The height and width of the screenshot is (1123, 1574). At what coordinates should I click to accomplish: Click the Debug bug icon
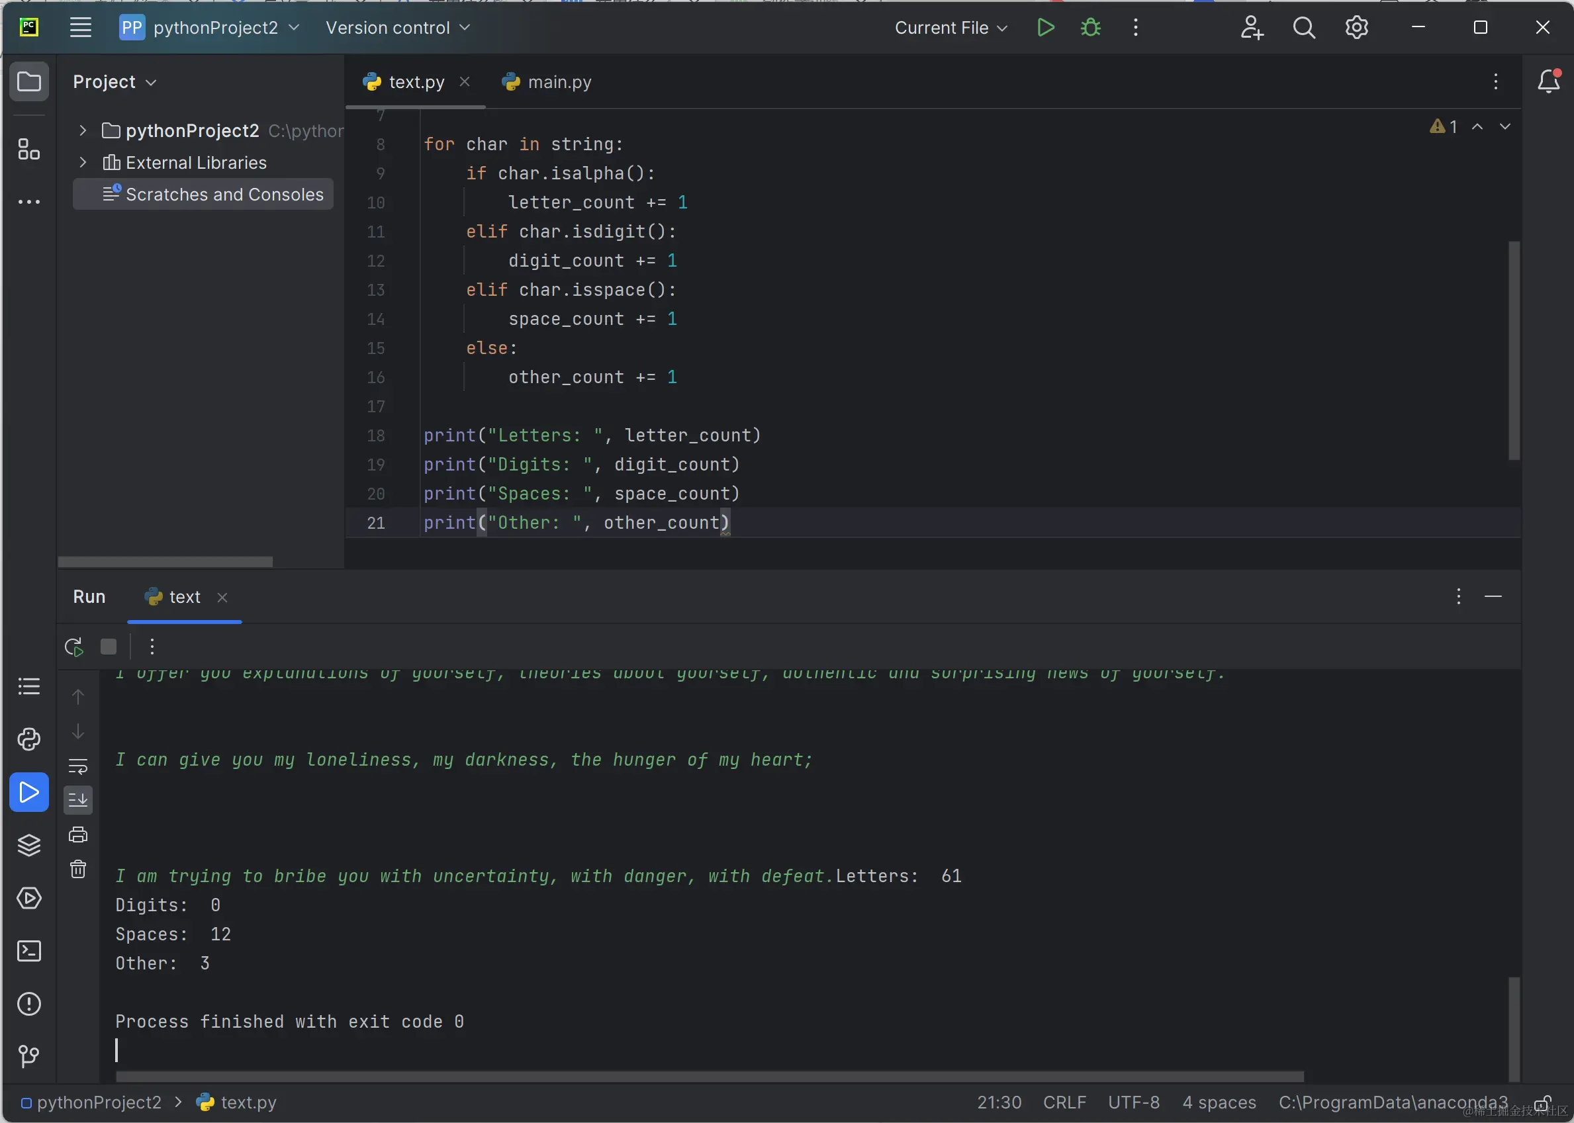pyautogui.click(x=1090, y=28)
